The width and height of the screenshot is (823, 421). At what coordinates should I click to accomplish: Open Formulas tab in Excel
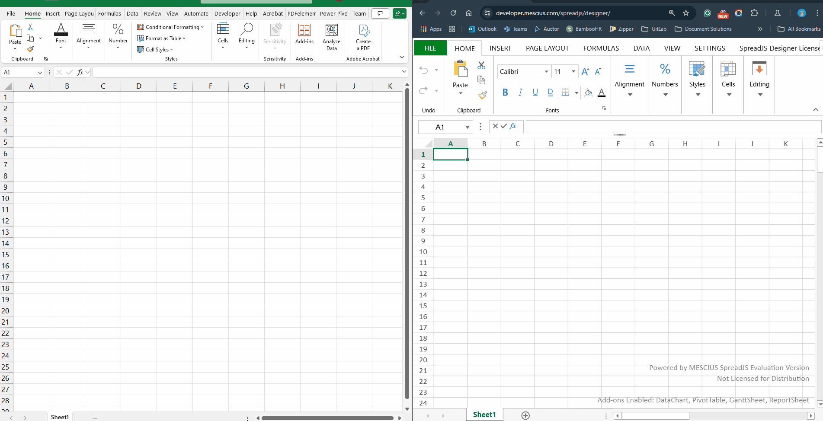click(x=109, y=13)
